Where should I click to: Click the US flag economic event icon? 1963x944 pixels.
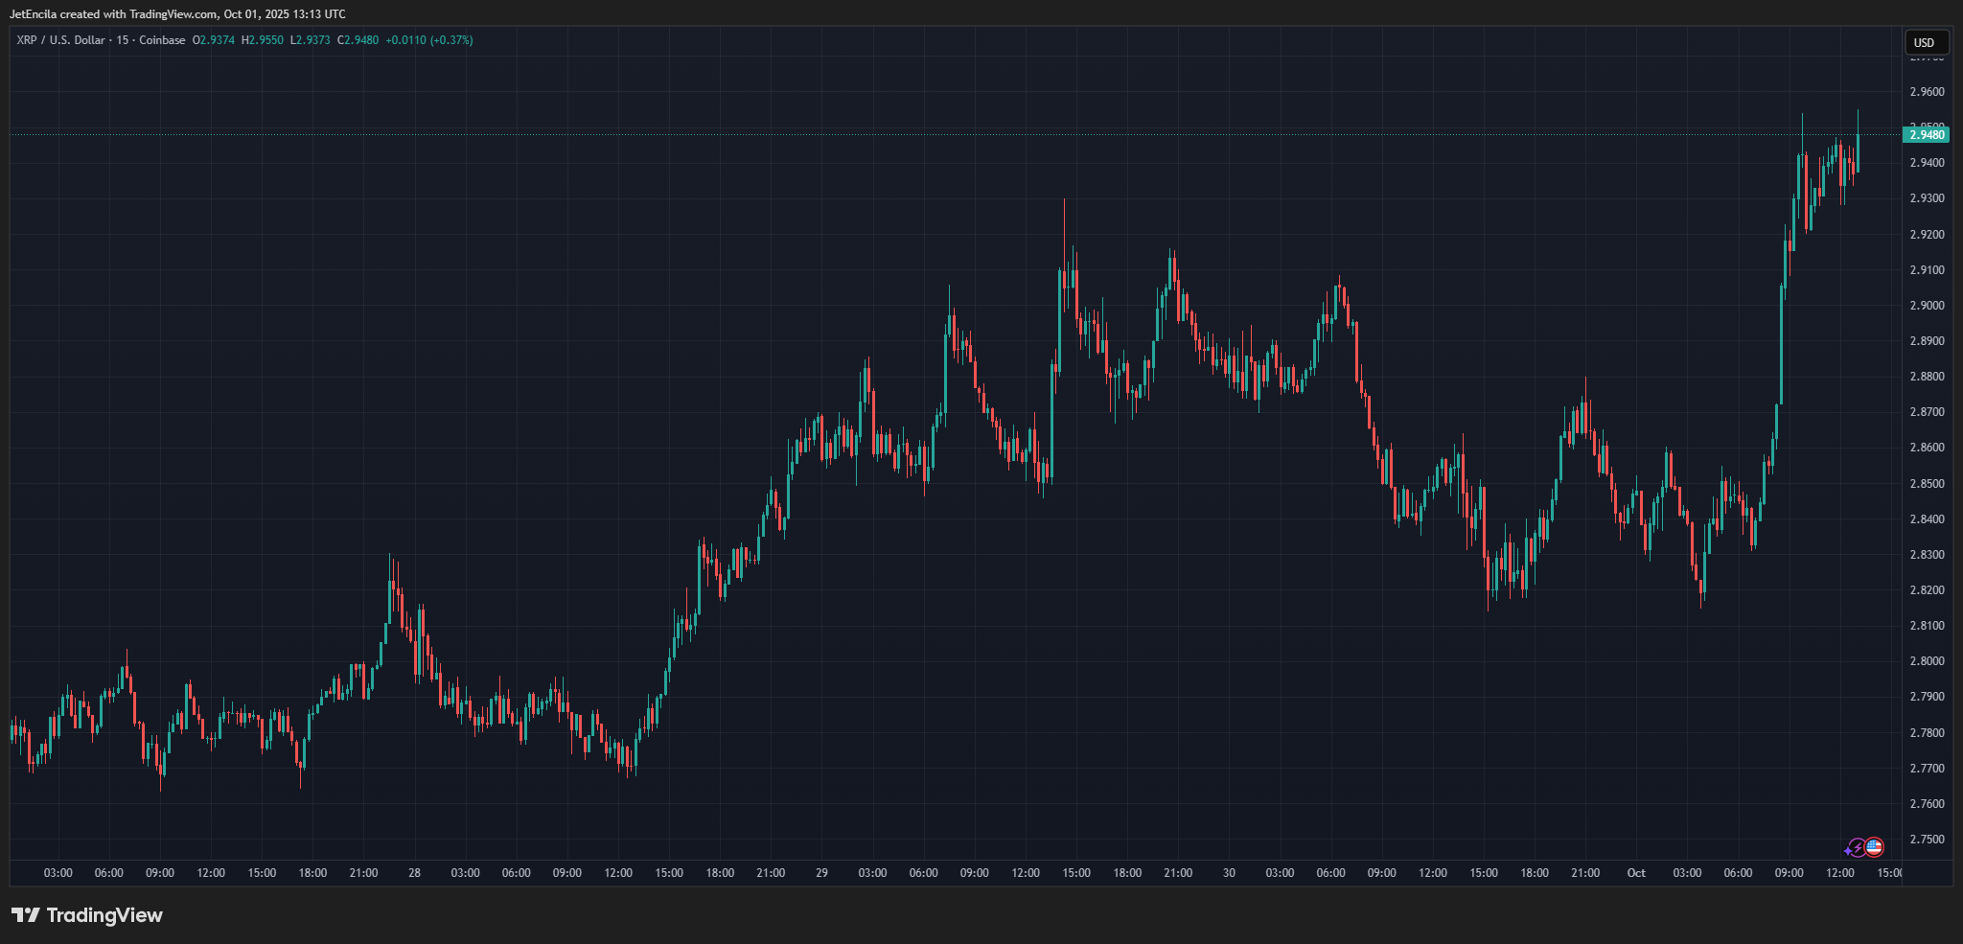coord(1874,847)
